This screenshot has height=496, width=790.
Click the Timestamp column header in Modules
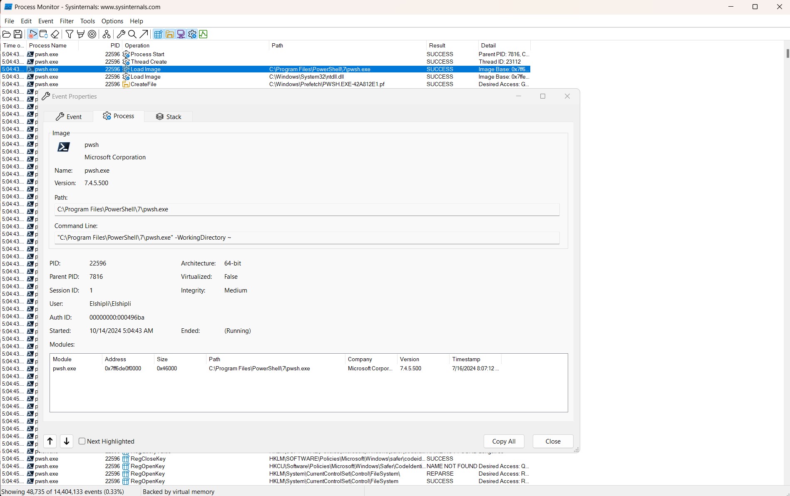(x=475, y=359)
